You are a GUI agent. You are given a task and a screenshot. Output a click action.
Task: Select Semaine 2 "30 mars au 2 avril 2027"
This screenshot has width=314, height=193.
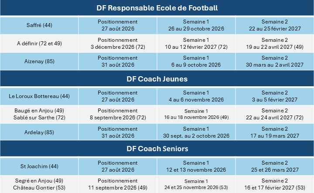[275, 61]
